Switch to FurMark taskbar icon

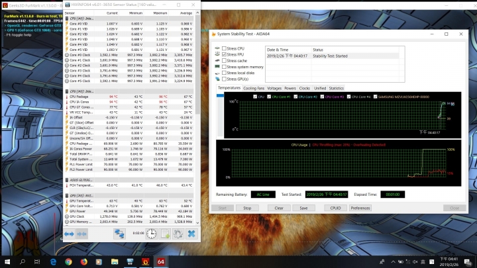click(145, 261)
